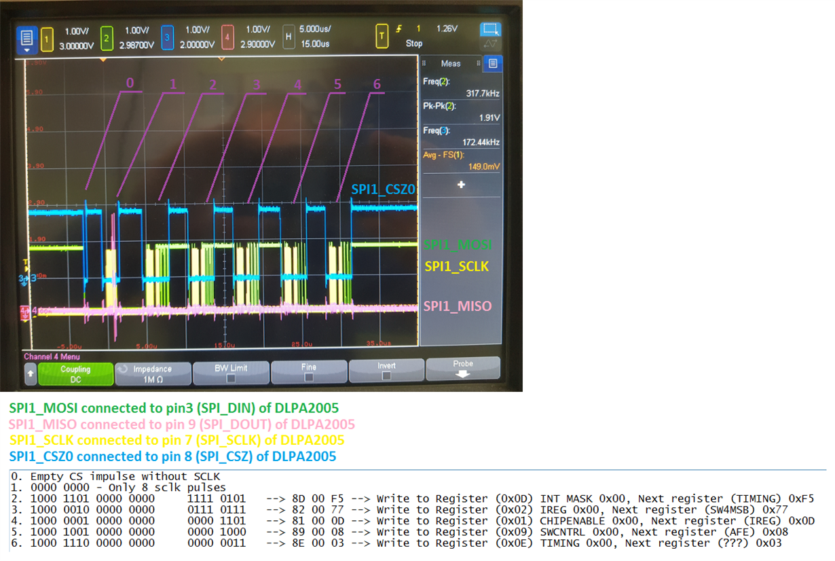Click line 0 Empty CS impulse text

(x=116, y=476)
